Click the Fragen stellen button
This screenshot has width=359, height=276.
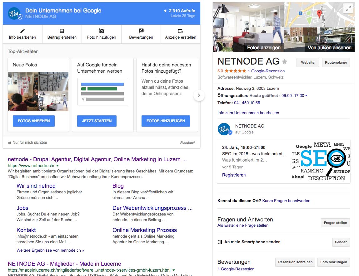coord(336,223)
